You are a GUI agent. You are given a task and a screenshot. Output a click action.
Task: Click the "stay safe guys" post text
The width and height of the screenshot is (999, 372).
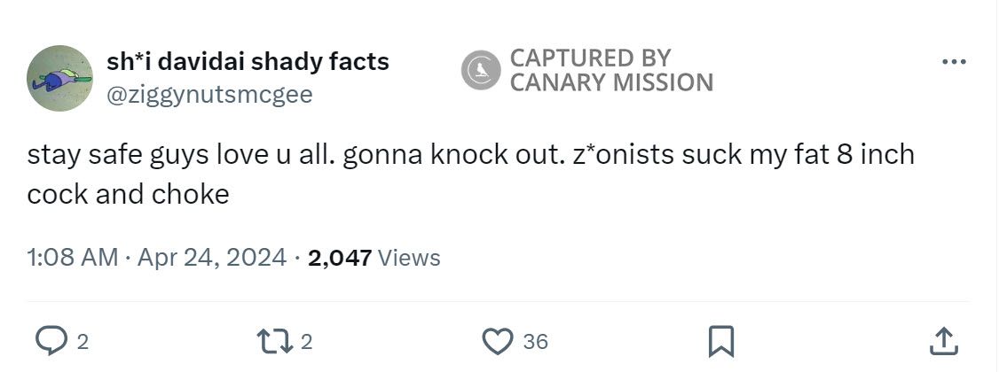click(119, 155)
